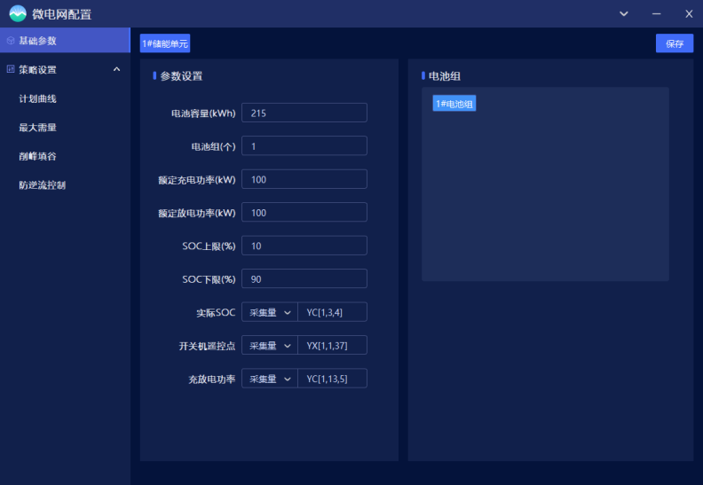Open the title bar dropdown chevron
703x485 pixels.
point(624,14)
